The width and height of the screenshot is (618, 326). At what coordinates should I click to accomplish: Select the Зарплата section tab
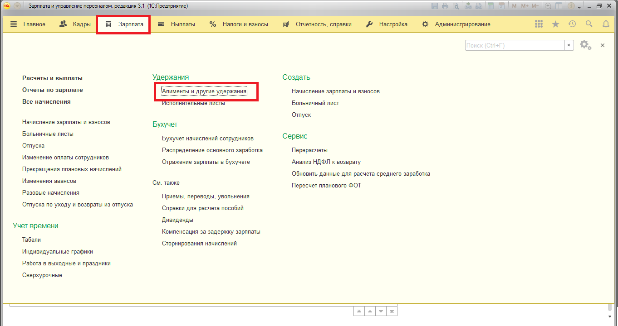tap(124, 24)
